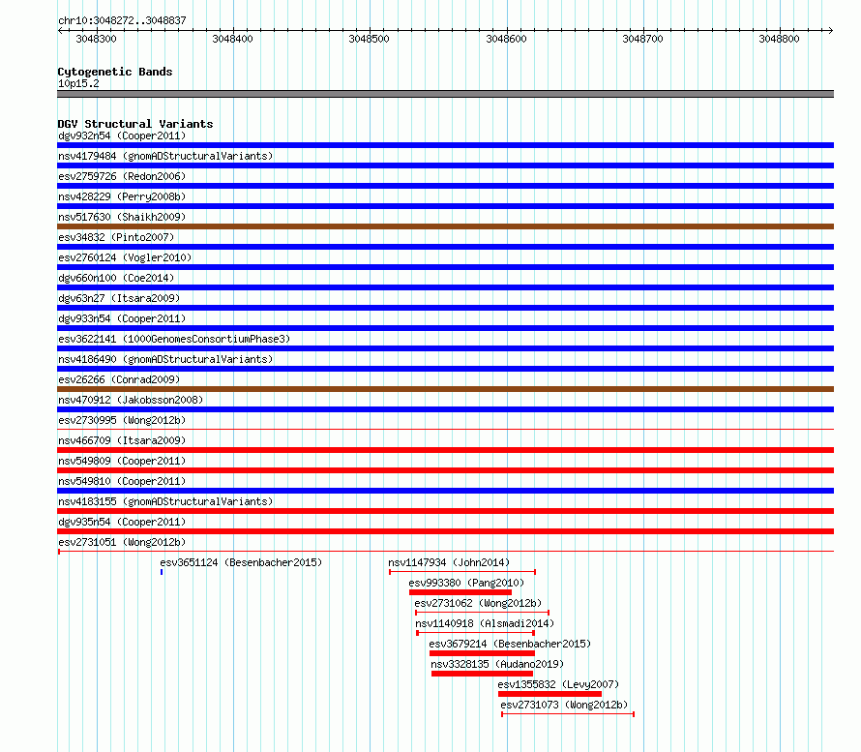This screenshot has width=861, height=752.
Task: Click the esv26266 (Conrad2009) label
Action: (x=119, y=379)
